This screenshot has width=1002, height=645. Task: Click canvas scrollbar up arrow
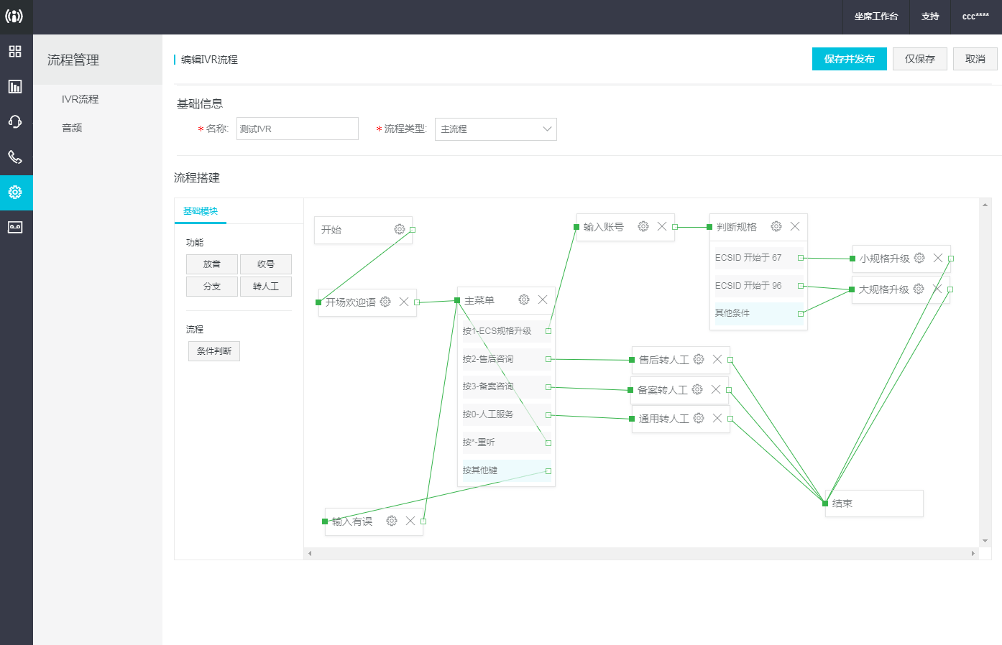[x=985, y=205]
